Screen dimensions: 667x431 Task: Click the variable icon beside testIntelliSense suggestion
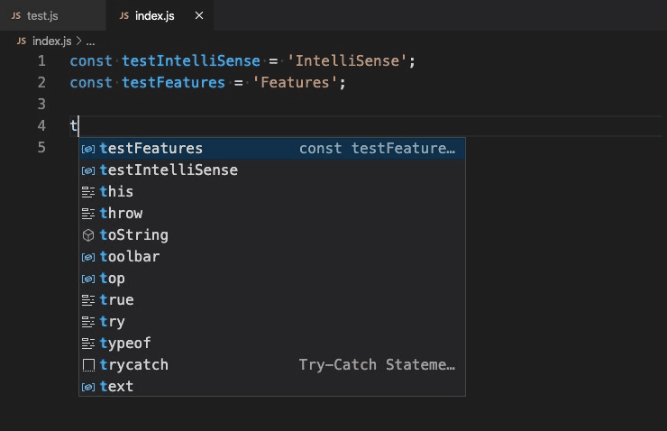pyautogui.click(x=88, y=170)
